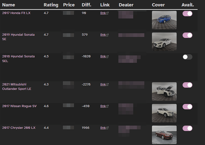The height and width of the screenshot is (145, 205).
Task: Click the Diff. value 90
Action: pyautogui.click(x=84, y=13)
